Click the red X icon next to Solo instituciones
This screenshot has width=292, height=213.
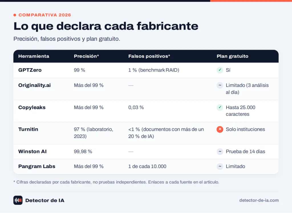tap(220, 129)
